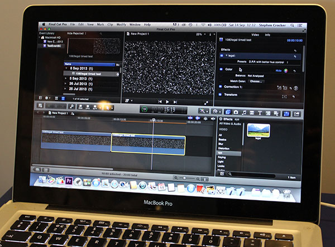Open the Themes browser

point(276,114)
